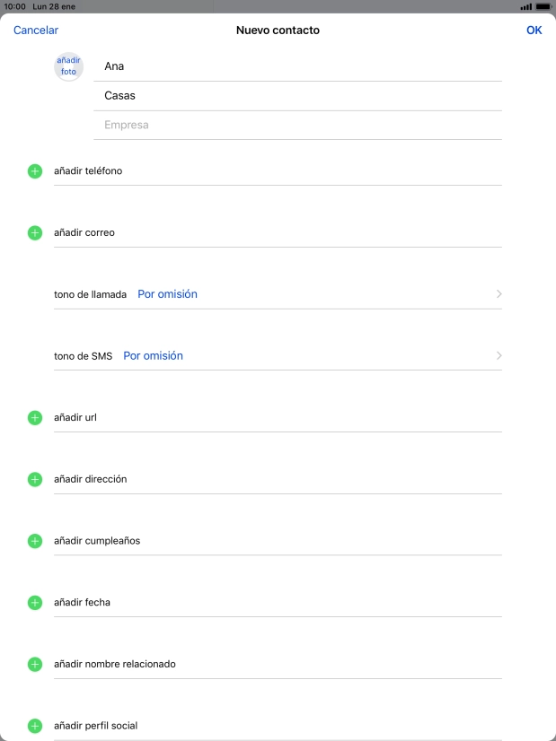The height and width of the screenshot is (741, 556).
Task: Choose ringtone Por omisión value
Action: (x=167, y=294)
